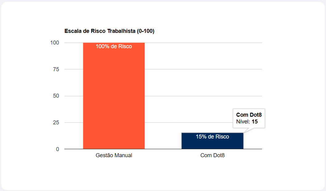Image resolution: width=326 pixels, height=191 pixels.
Task: Click the "Com Dot8" x-axis label
Action: point(212,155)
